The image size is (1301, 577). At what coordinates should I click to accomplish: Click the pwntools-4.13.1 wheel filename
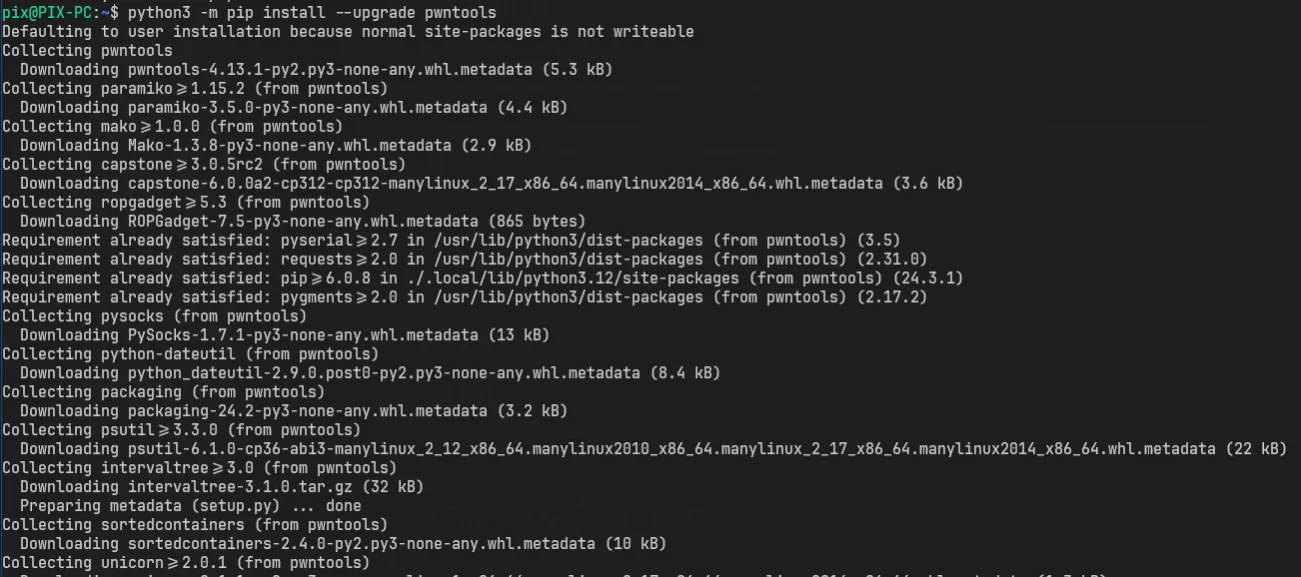pyautogui.click(x=331, y=69)
